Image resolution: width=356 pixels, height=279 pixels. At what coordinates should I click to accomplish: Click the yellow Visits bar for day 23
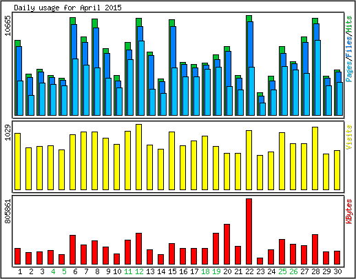pyautogui.click(x=260, y=172)
